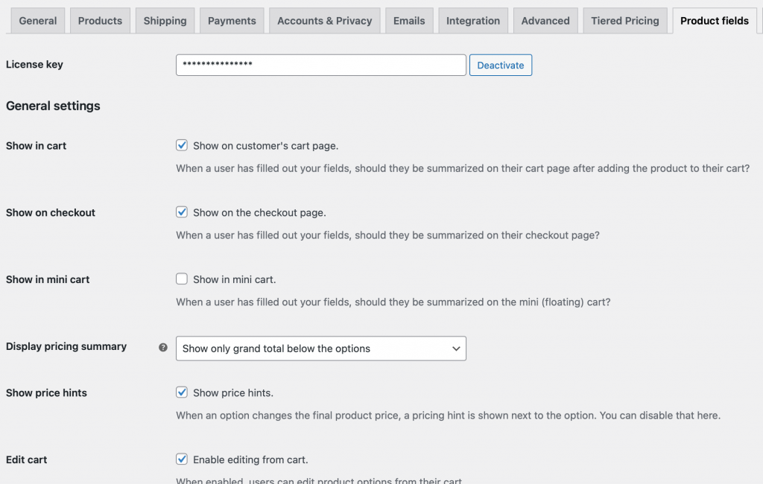Enable Show in mini cart
The height and width of the screenshot is (484, 763).
click(181, 278)
